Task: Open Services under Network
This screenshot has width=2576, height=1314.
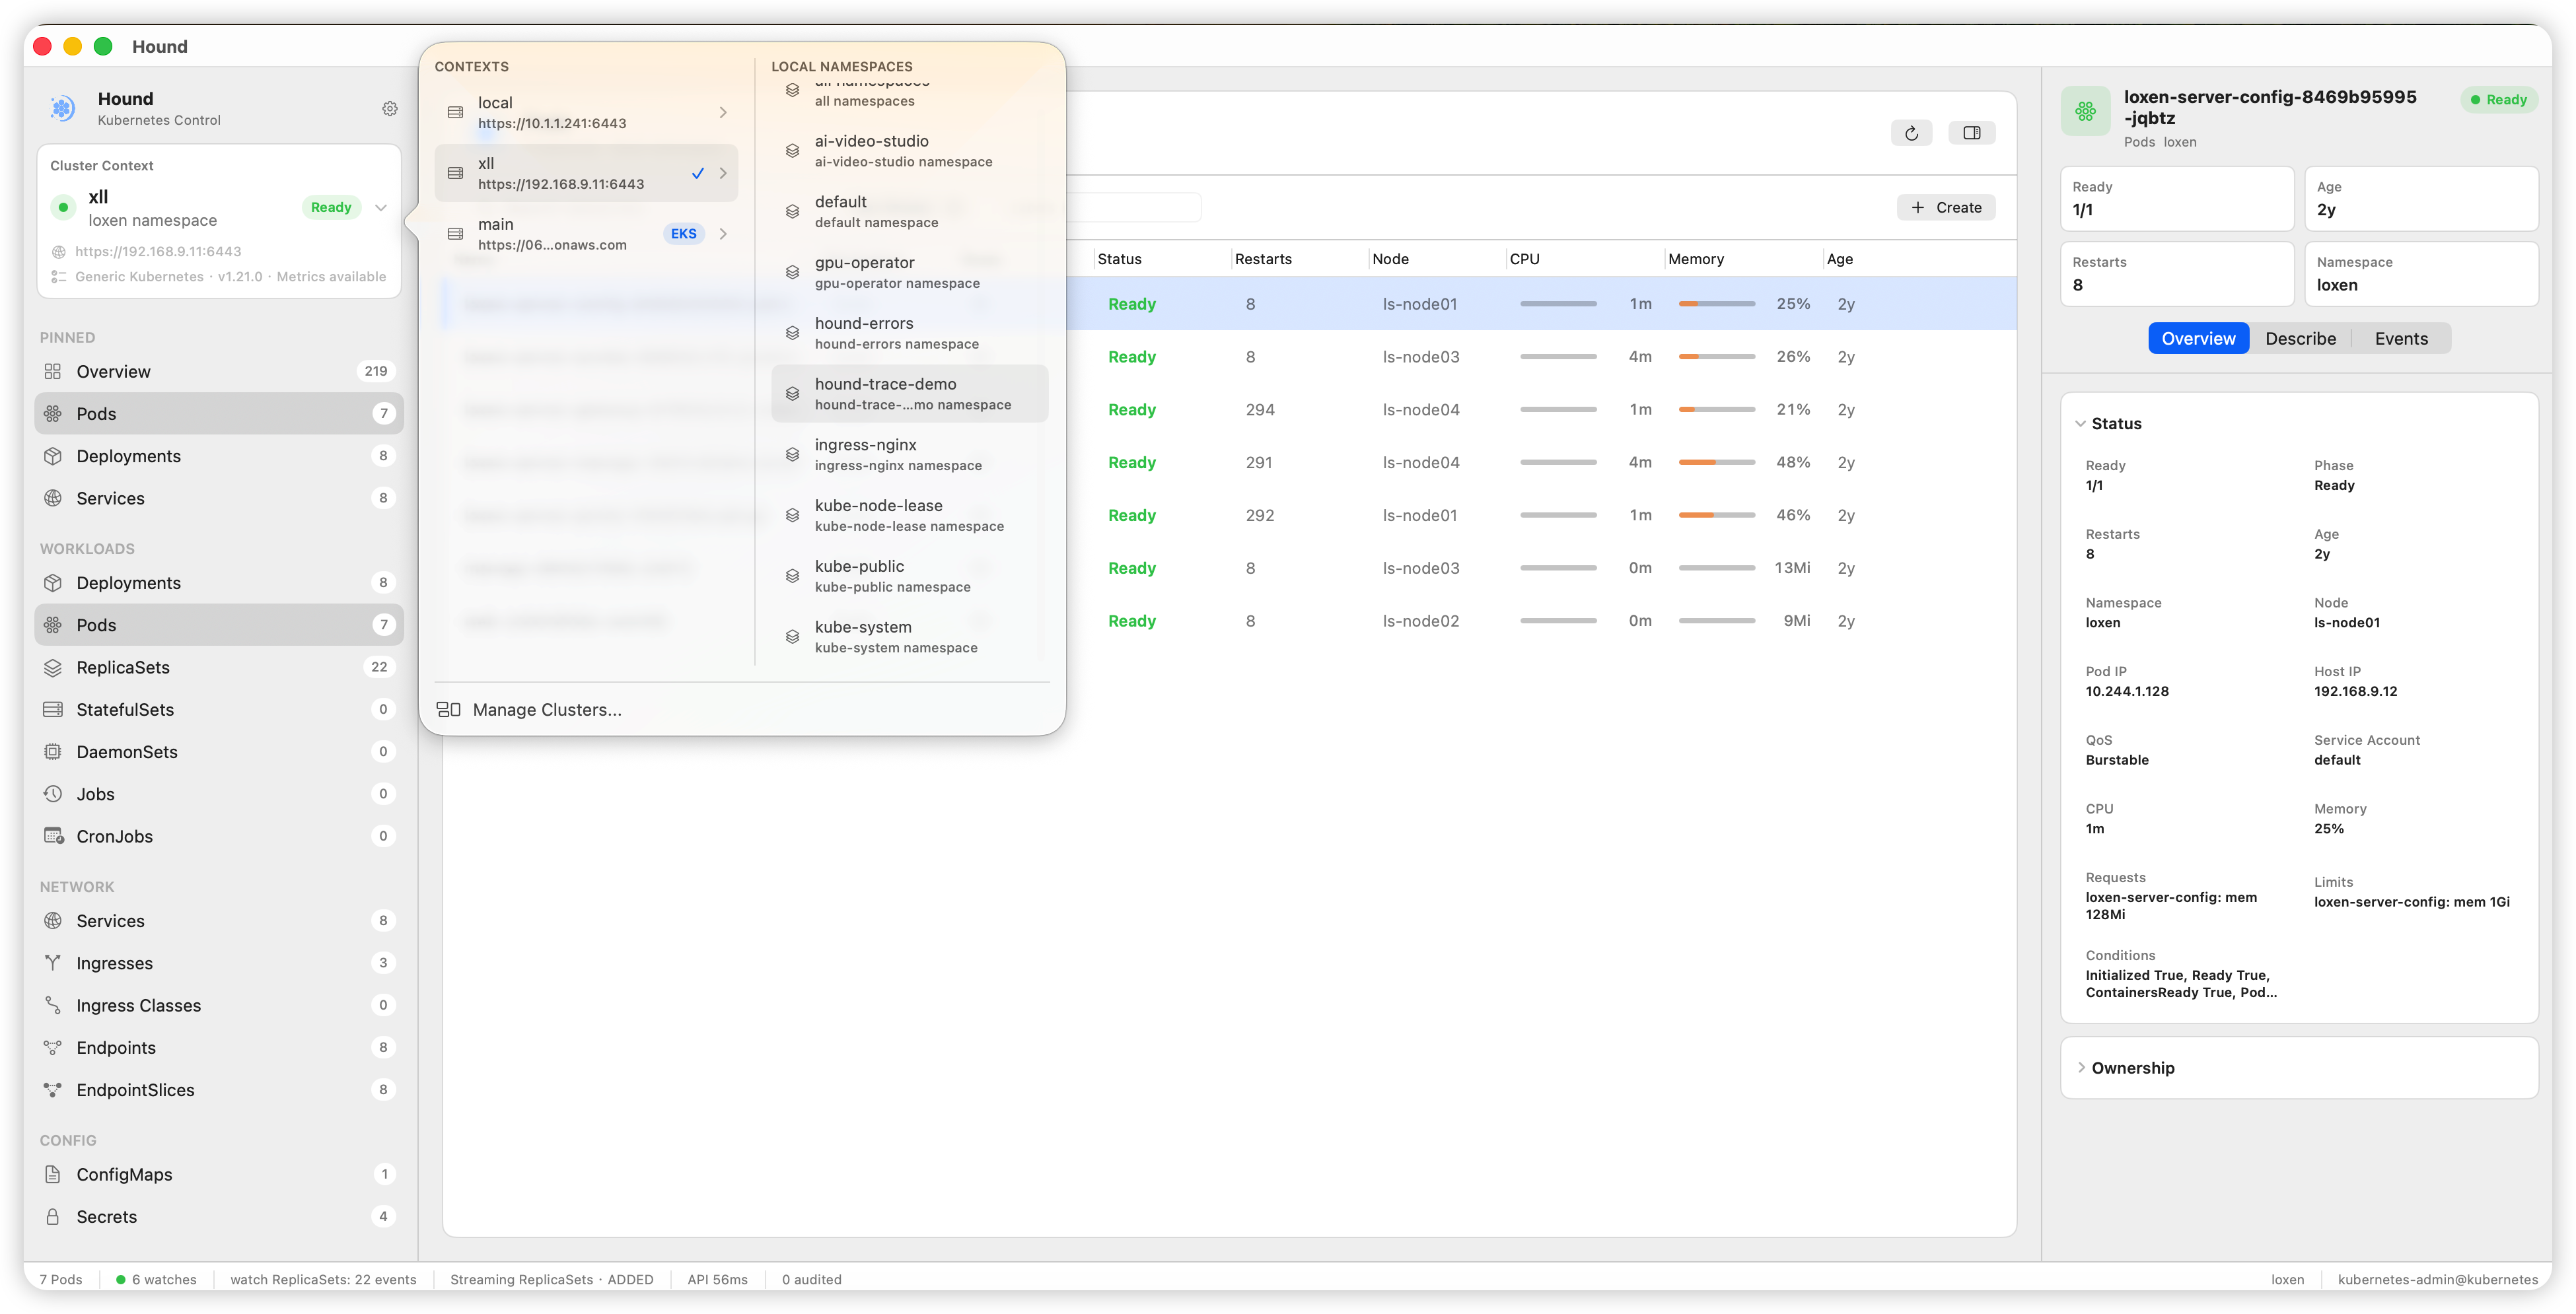Action: (x=219, y=920)
